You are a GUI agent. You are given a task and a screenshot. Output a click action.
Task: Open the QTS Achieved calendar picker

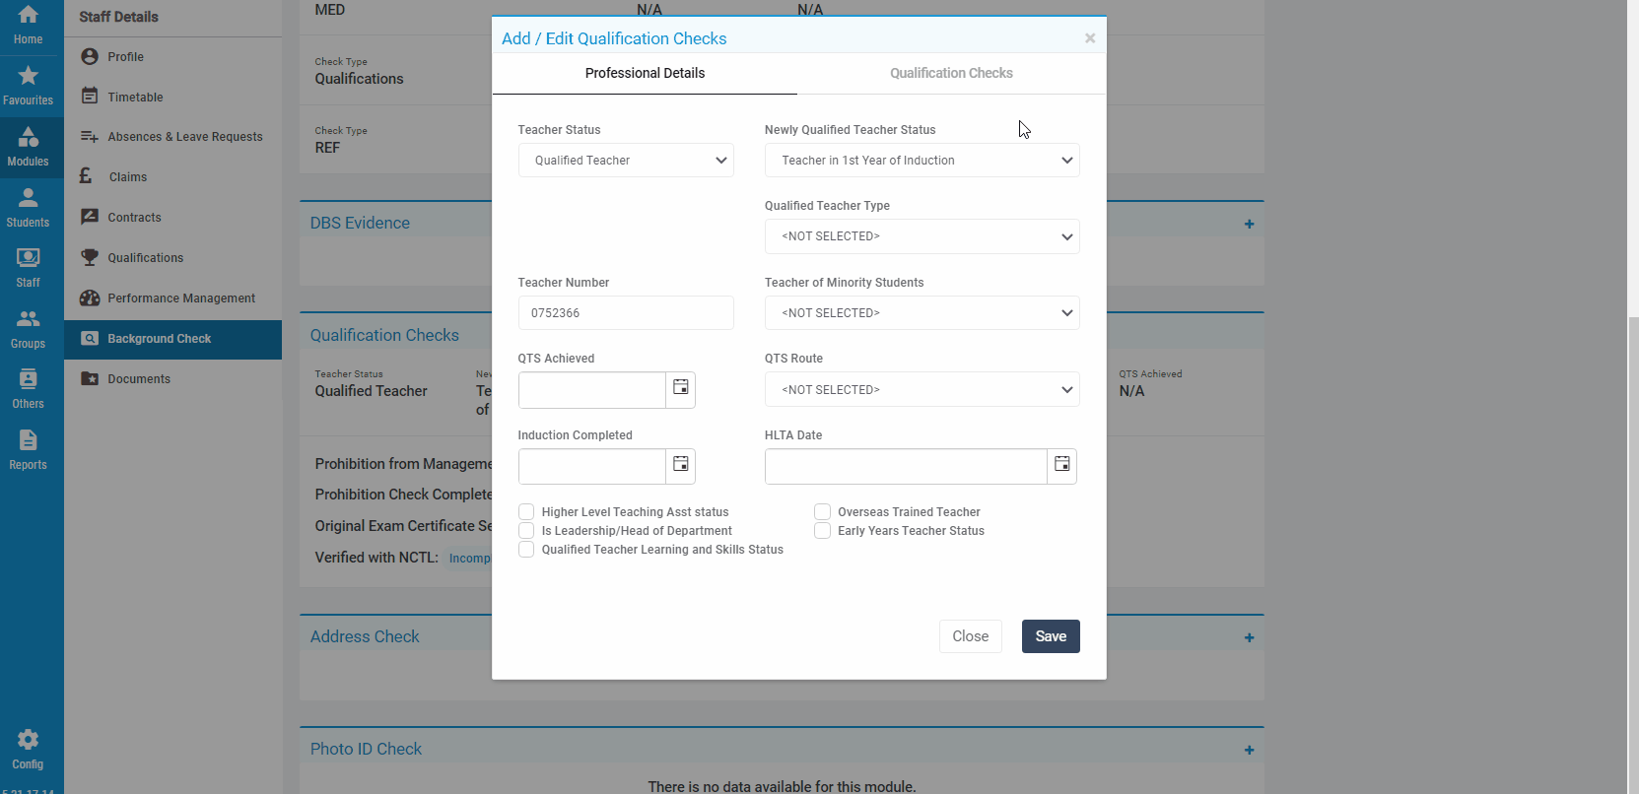[x=680, y=389]
